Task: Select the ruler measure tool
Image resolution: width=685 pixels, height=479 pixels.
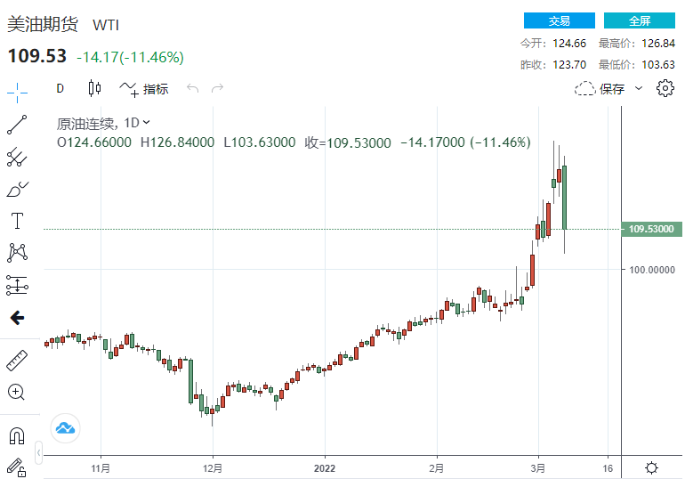Action: pyautogui.click(x=17, y=361)
